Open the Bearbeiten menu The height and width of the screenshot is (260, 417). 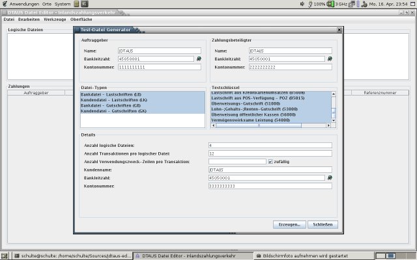(x=29, y=19)
